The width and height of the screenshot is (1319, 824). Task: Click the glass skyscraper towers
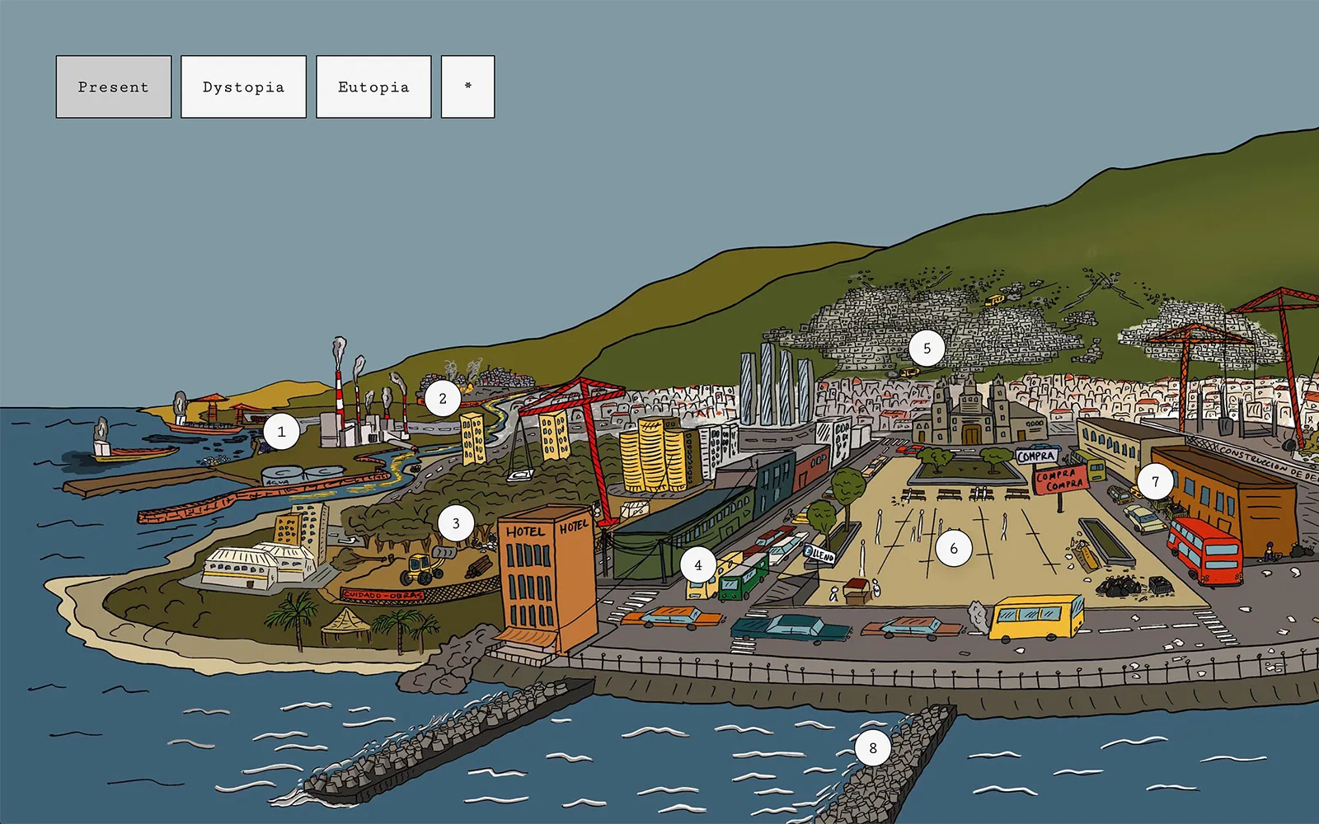point(775,383)
